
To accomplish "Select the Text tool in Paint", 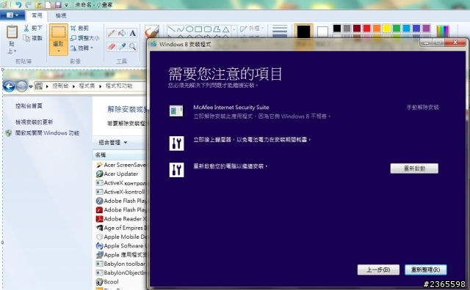I will [x=132, y=33].
